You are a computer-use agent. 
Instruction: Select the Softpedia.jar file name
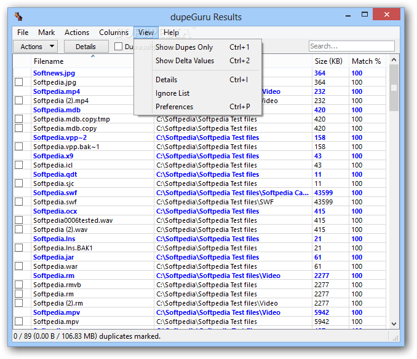[54, 257]
